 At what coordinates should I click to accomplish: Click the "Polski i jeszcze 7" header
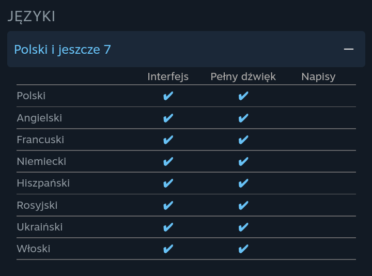63,50
